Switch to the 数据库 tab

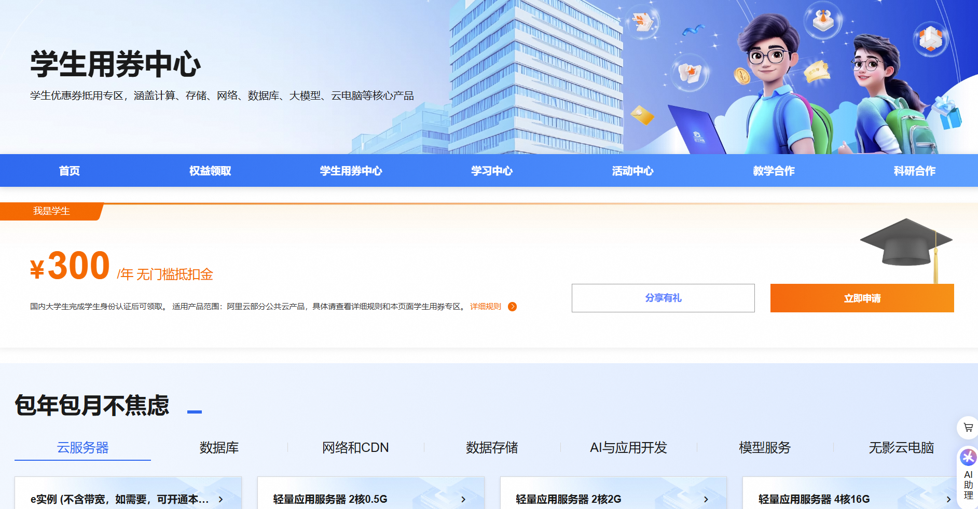point(219,447)
